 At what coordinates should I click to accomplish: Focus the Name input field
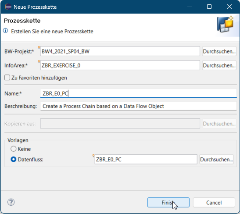139,93
